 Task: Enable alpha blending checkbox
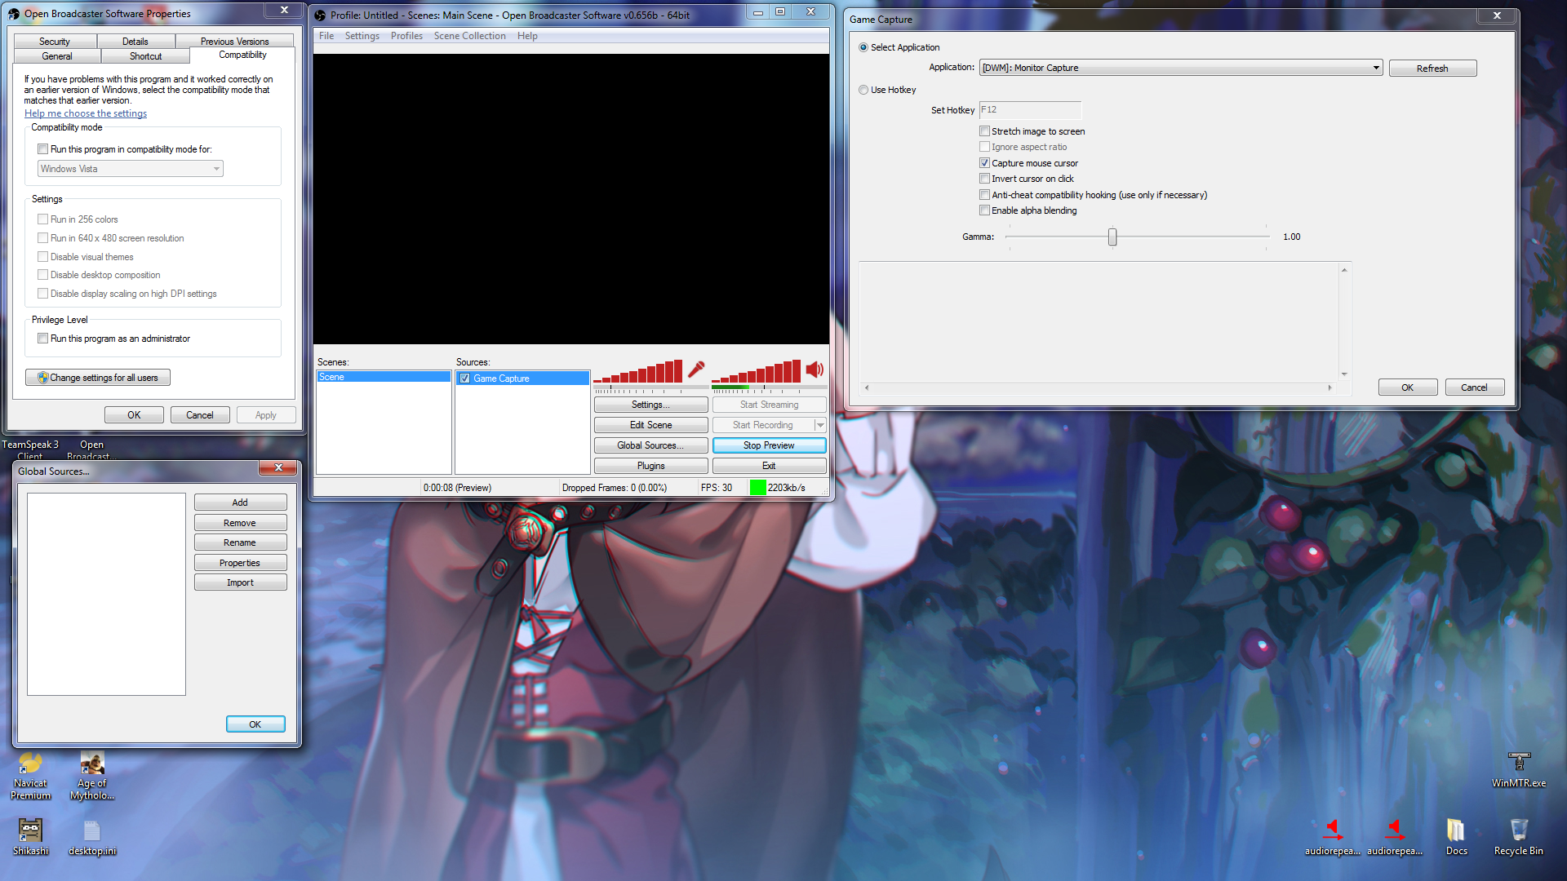(984, 210)
